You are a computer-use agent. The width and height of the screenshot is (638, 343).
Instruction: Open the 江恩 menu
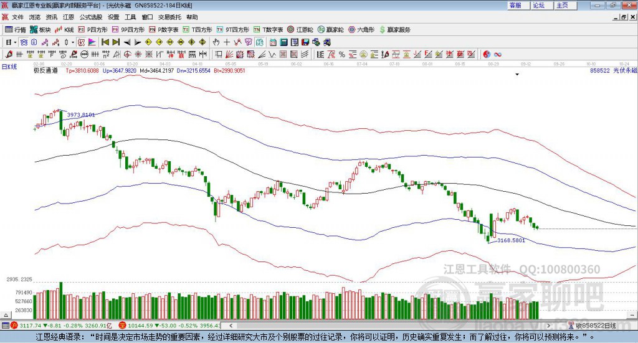click(69, 17)
